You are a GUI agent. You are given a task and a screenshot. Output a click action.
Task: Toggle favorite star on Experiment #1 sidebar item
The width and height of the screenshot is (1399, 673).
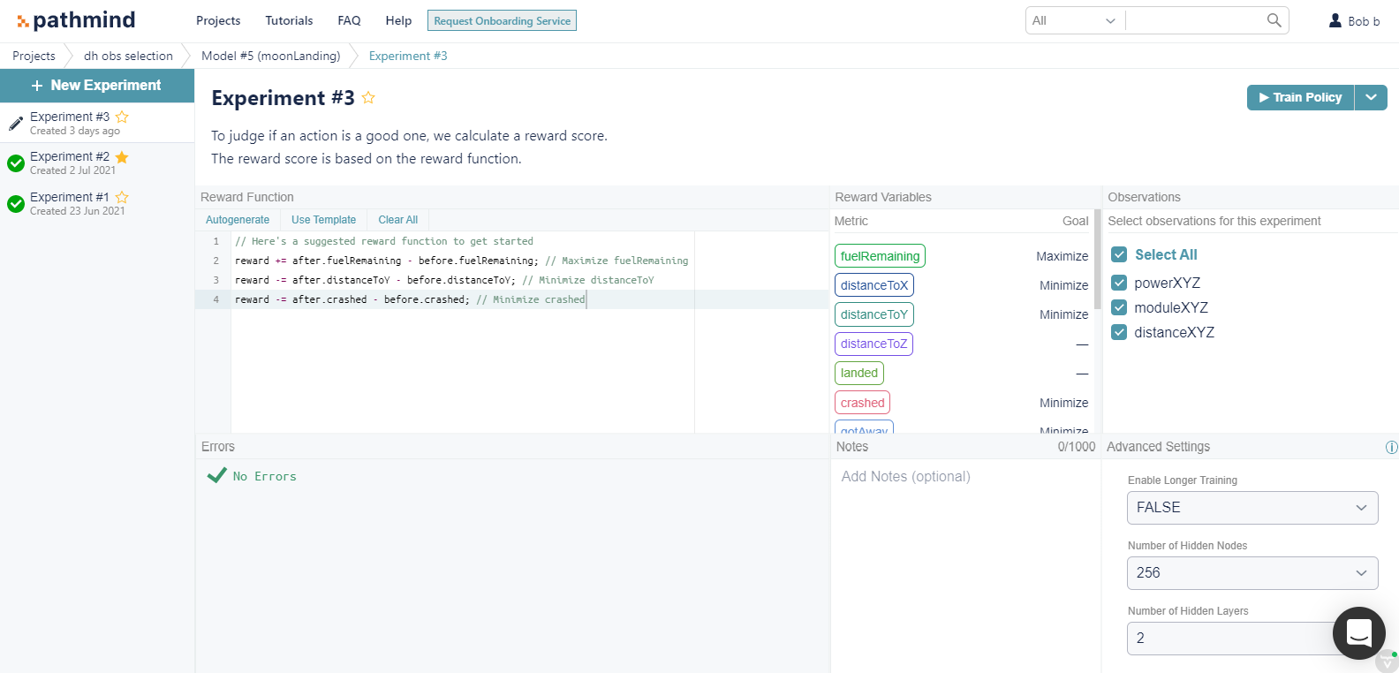[122, 197]
